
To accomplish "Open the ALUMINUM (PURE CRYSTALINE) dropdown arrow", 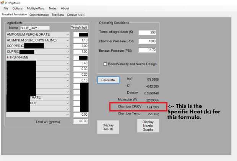I will (x=68, y=40).
